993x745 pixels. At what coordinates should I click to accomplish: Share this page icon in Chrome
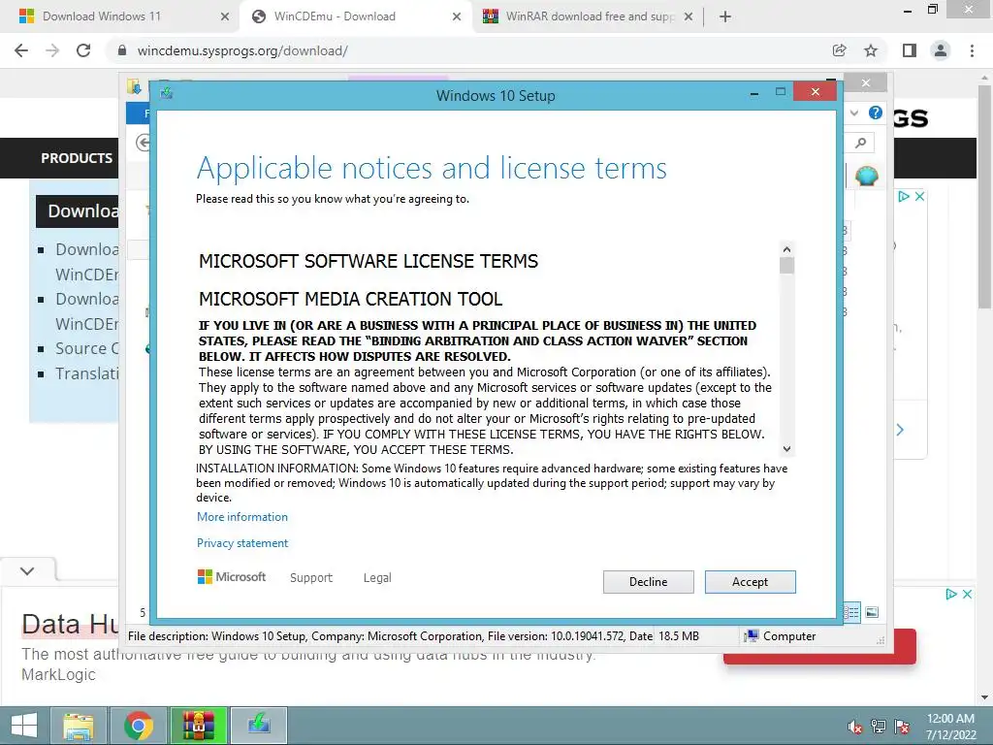[x=839, y=50]
